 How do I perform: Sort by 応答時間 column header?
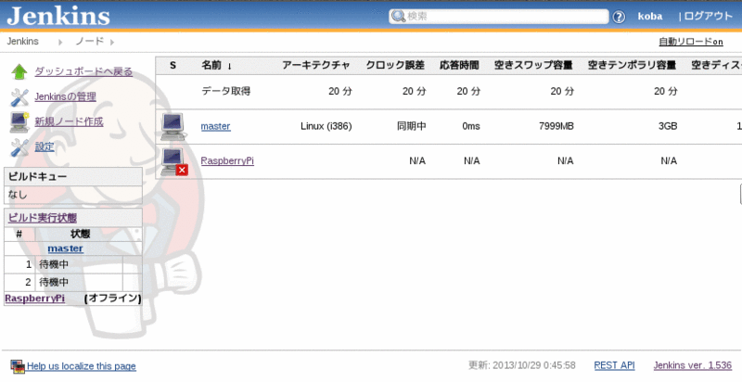click(x=459, y=65)
